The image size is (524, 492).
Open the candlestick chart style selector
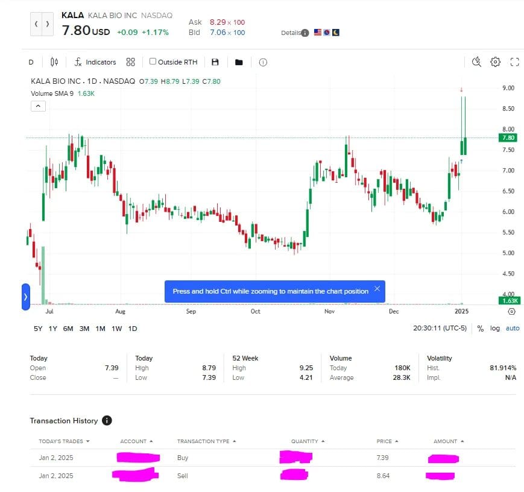coord(54,62)
